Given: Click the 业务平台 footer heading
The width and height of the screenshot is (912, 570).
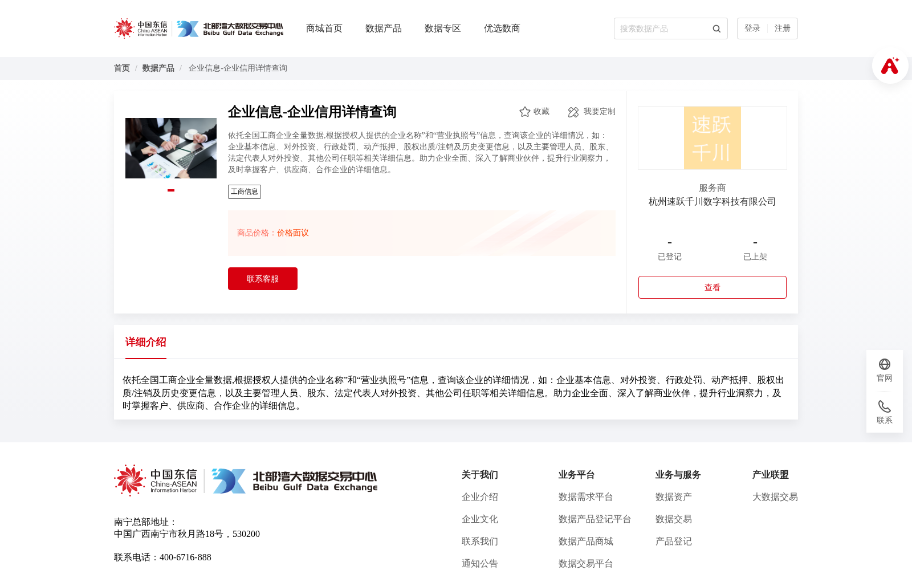Looking at the screenshot, I should 577,475.
